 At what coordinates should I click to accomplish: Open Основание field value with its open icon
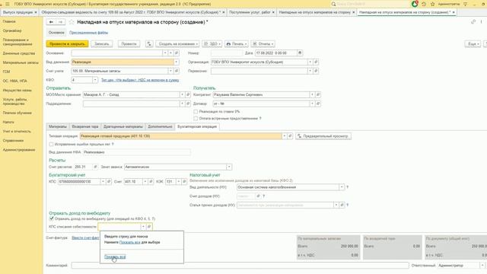[177, 53]
